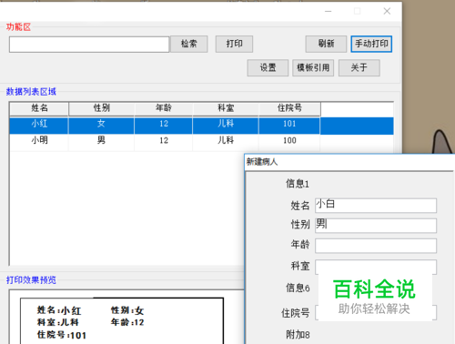Click the 女 cell in 小红 row
The width and height of the screenshot is (455, 344).
point(101,126)
